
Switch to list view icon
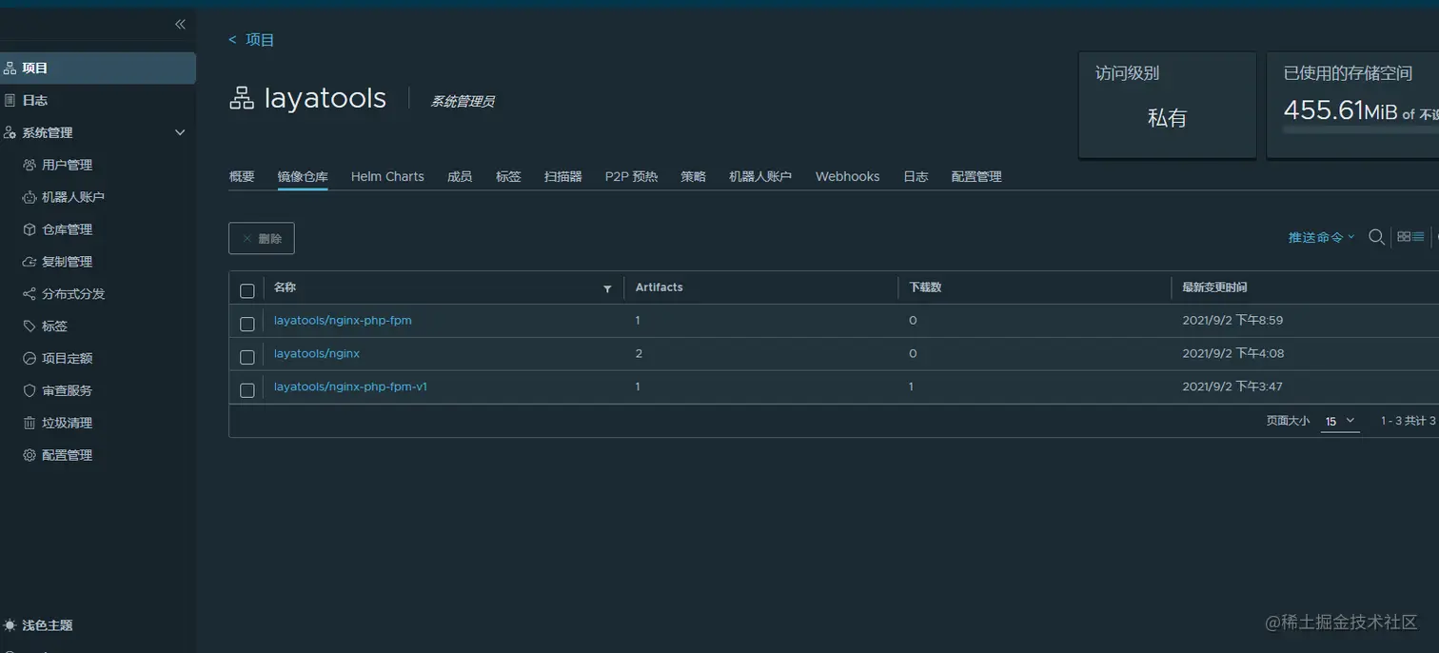1418,237
